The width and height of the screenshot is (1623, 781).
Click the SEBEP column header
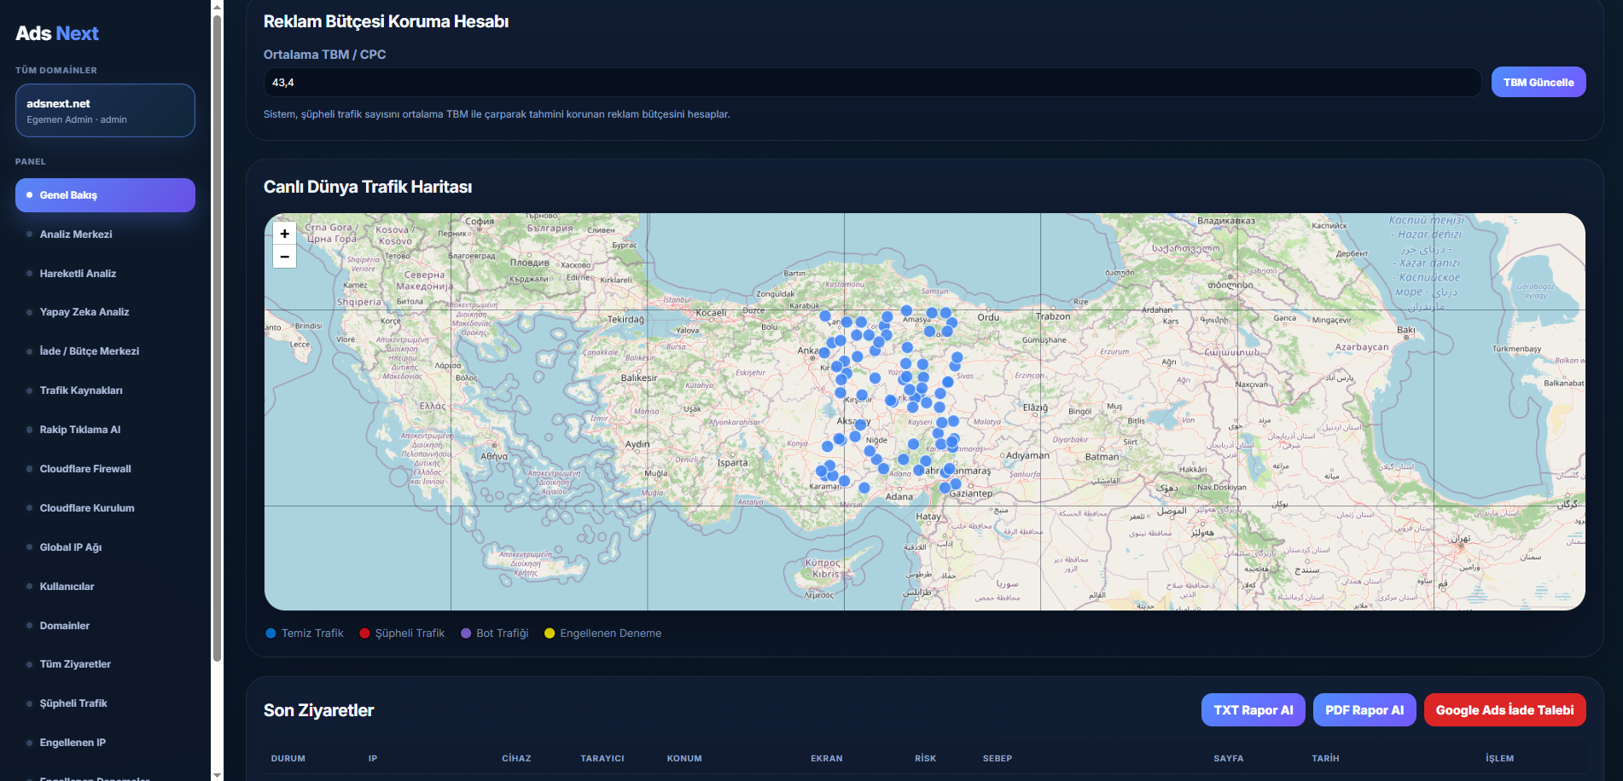pyautogui.click(x=998, y=759)
